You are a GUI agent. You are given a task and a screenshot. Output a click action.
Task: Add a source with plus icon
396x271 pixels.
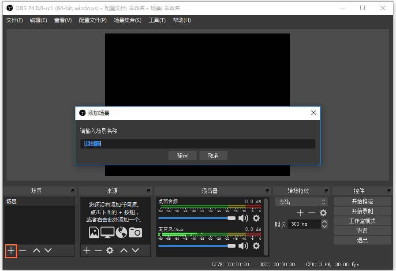(87, 251)
